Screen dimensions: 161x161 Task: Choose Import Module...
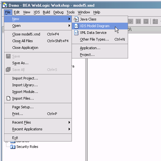pyautogui.click(x=38, y=92)
